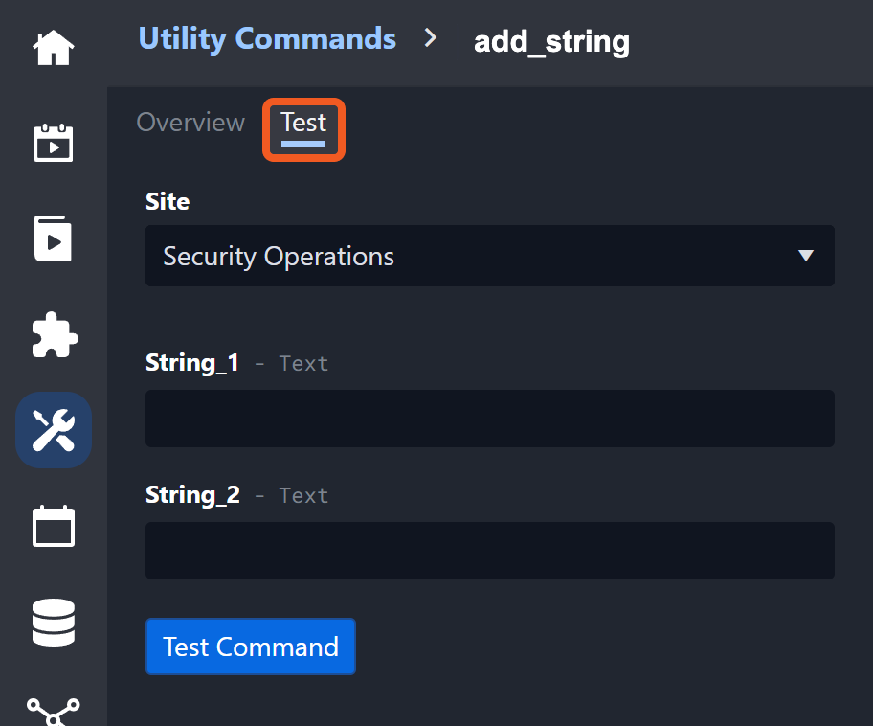Screen dimensions: 873x726
Task: Open the Site dropdown showing Security Operations
Action: tap(489, 256)
